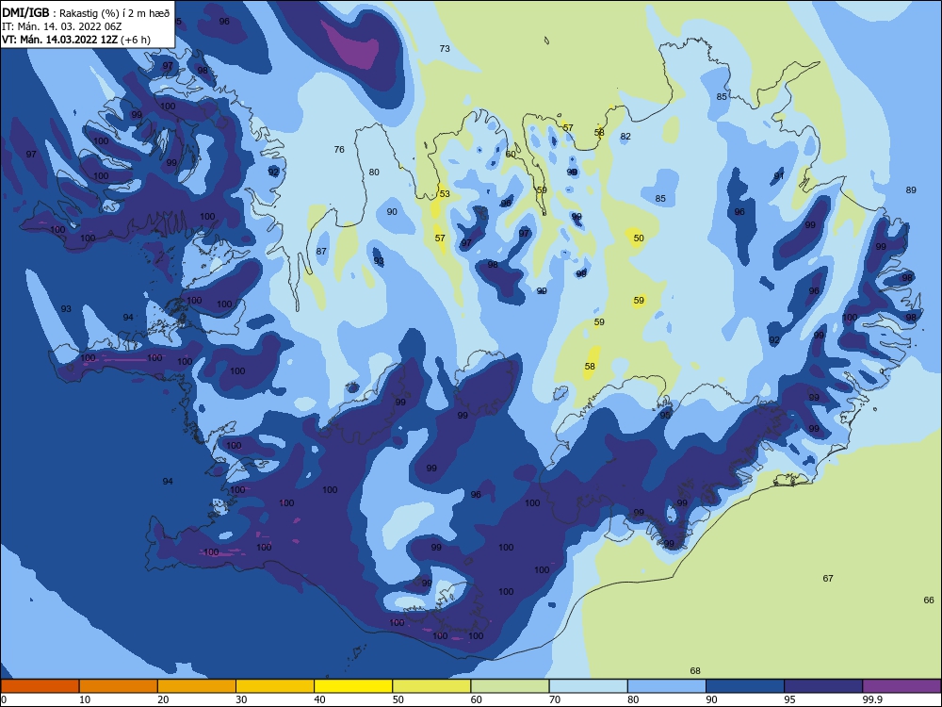The image size is (942, 707).
Task: Click the 'DMI/IGB : Rakastig (%)' title line
Action: 86,13
